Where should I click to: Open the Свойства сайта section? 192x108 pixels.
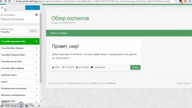point(20,75)
